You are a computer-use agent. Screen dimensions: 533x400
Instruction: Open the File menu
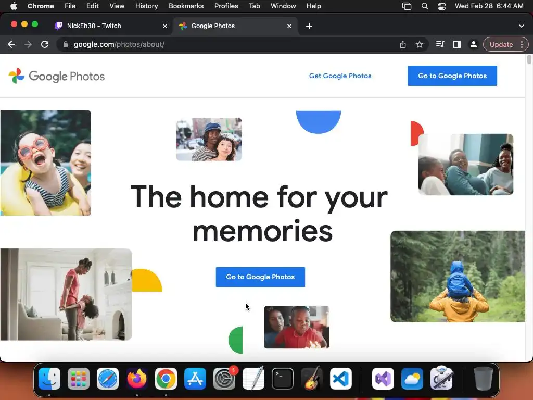(70, 6)
